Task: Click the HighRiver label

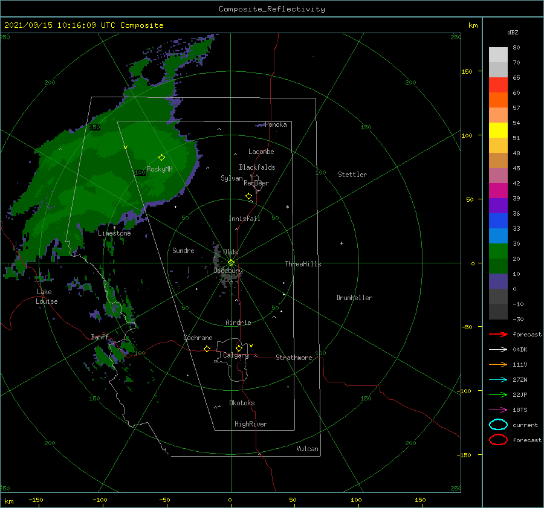Action: 251,424
